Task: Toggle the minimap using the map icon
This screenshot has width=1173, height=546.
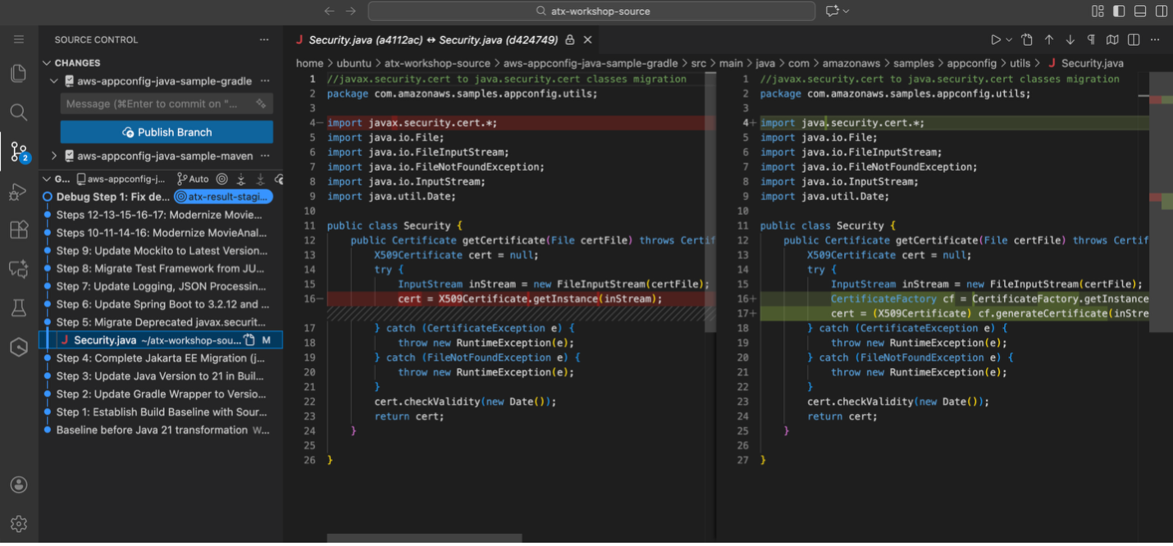Action: point(1111,39)
